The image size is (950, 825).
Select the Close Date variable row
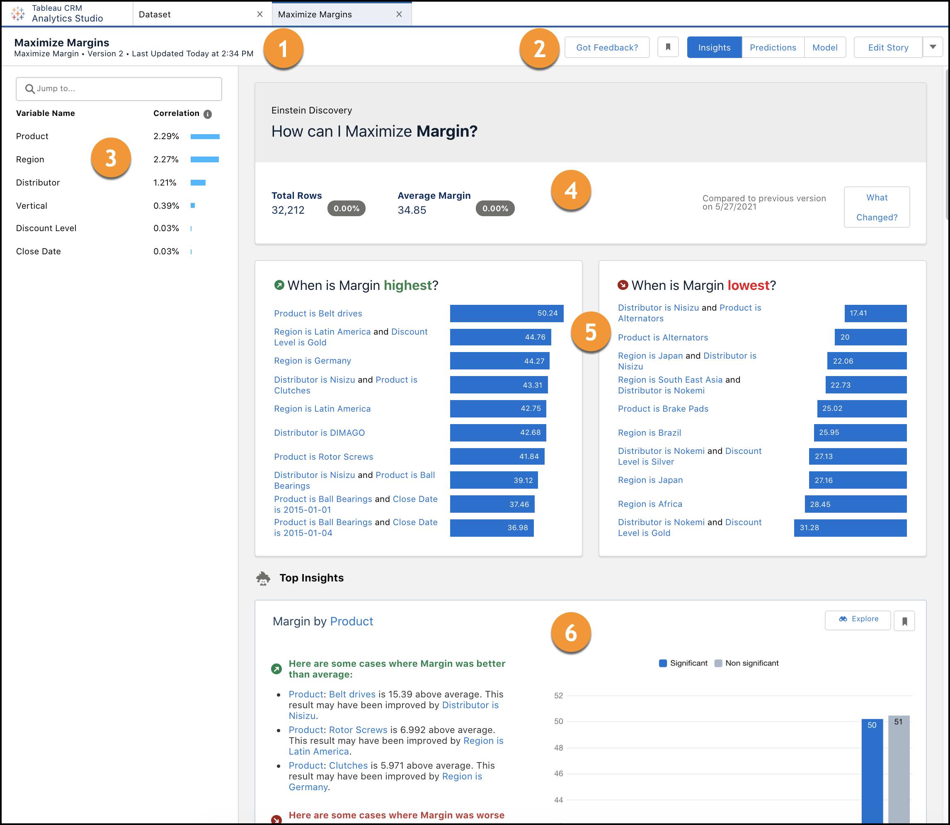(x=118, y=251)
